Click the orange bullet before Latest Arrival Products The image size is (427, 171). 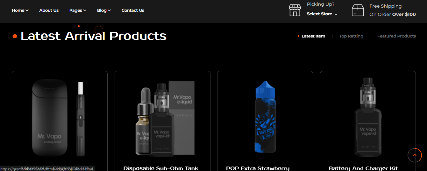(x=15, y=36)
